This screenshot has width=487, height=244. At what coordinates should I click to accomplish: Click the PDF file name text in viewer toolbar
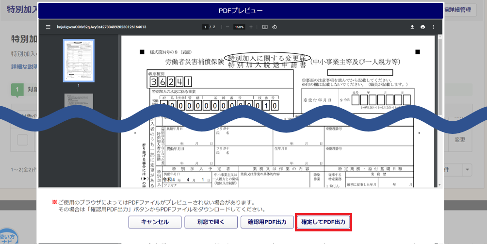[101, 27]
